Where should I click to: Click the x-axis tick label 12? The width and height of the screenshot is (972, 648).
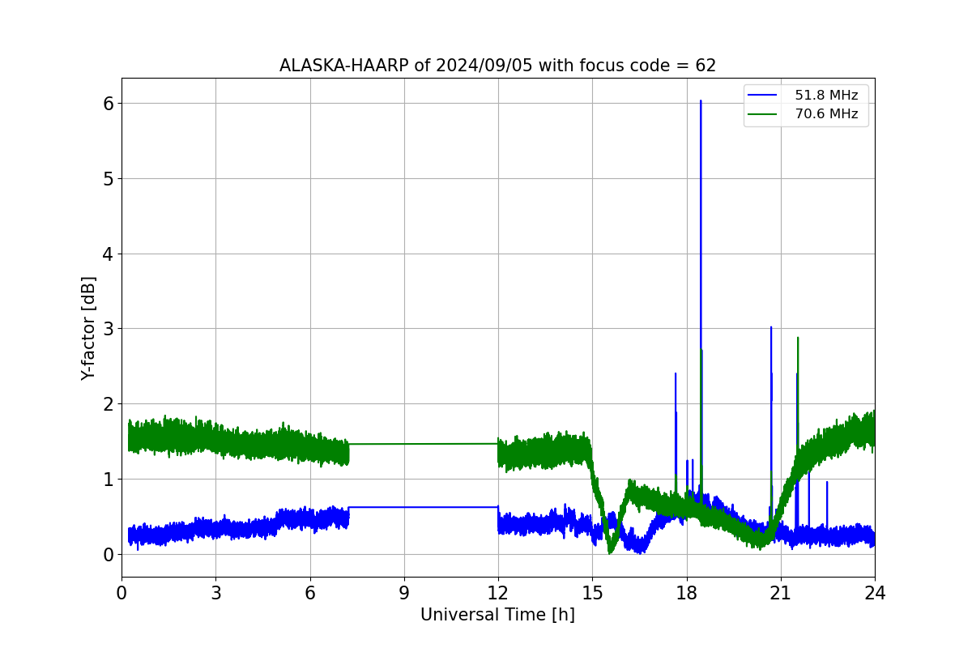(x=498, y=593)
